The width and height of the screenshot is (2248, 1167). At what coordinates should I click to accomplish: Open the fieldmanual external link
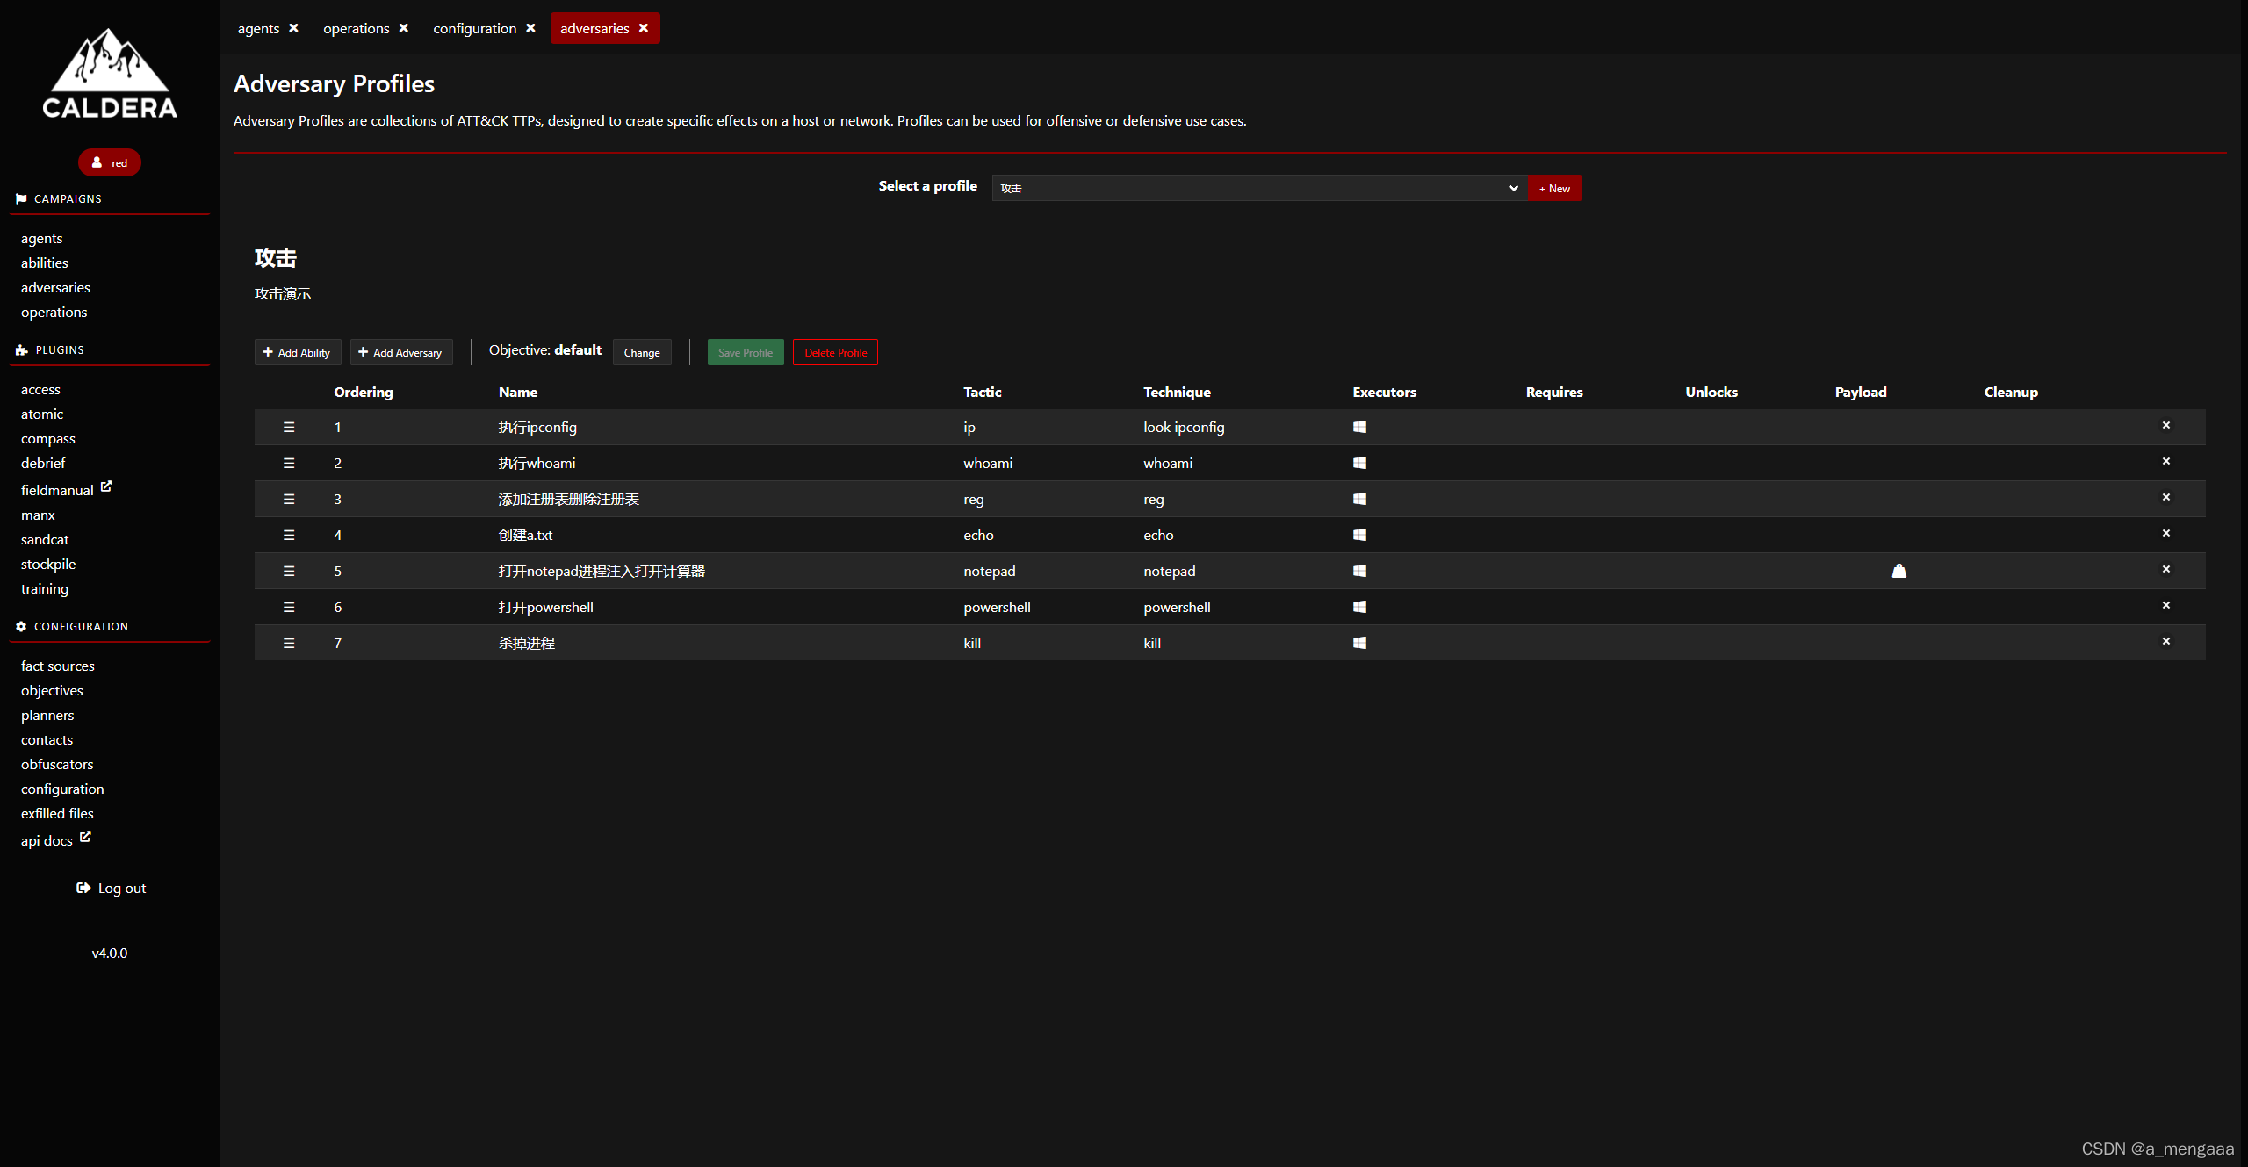tap(66, 489)
